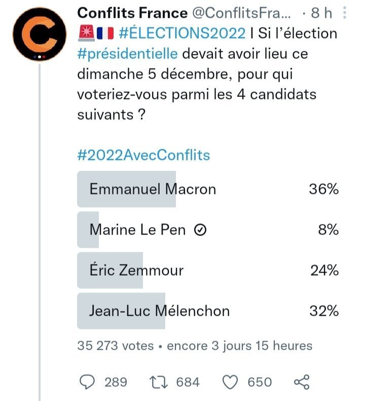Click the reply speech bubble icon
The width and height of the screenshot is (365, 401).
pyautogui.click(x=87, y=382)
